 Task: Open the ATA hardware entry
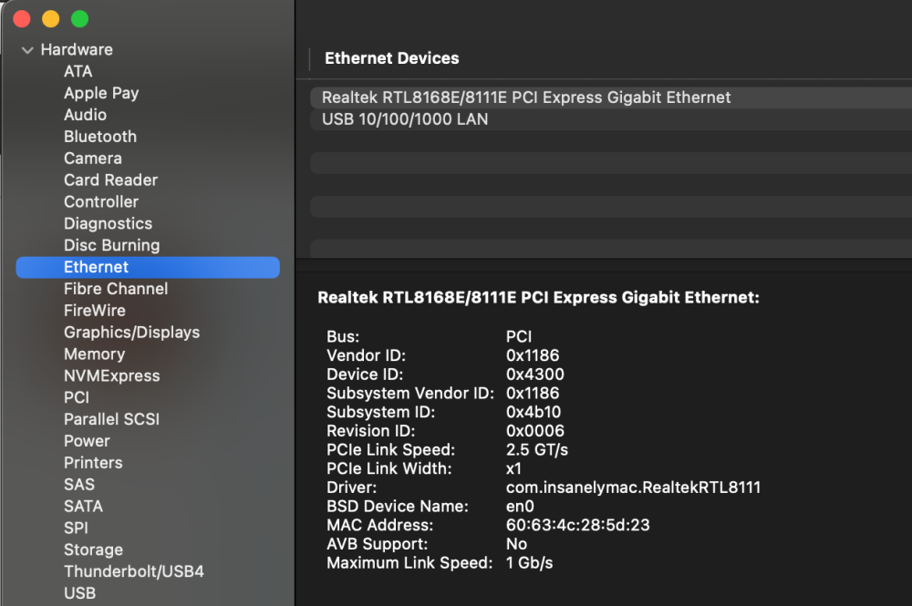(x=78, y=71)
